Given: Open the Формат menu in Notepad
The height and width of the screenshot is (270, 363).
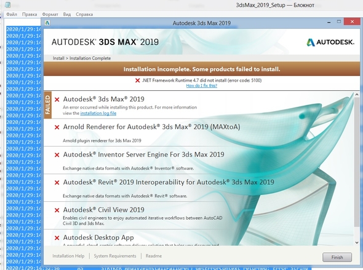Looking at the screenshot, I should coord(50,14).
